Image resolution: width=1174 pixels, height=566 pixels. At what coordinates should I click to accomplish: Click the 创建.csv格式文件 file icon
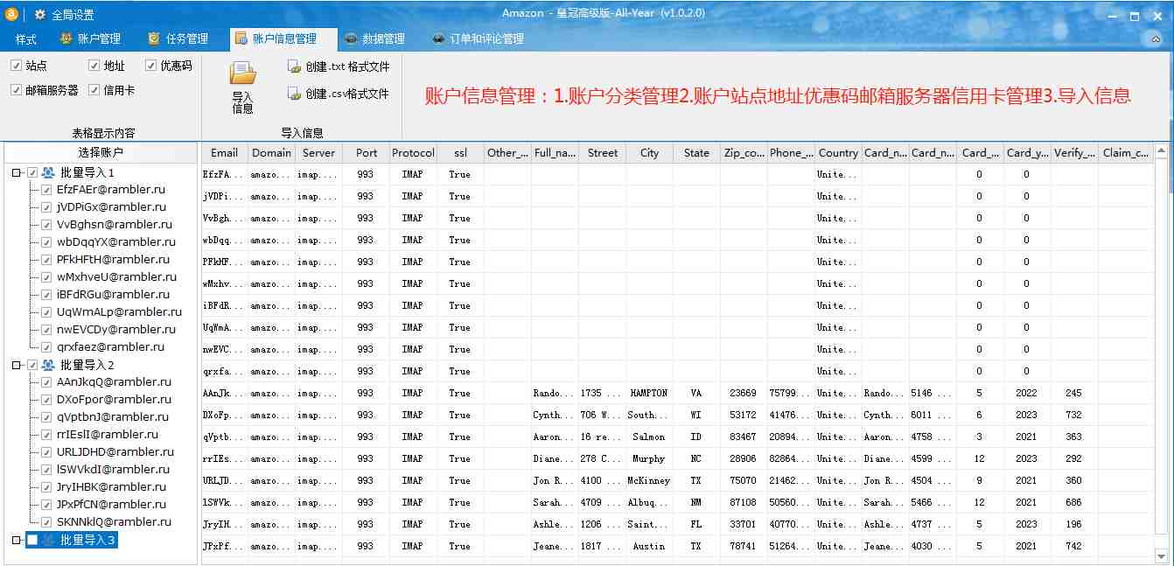click(294, 94)
